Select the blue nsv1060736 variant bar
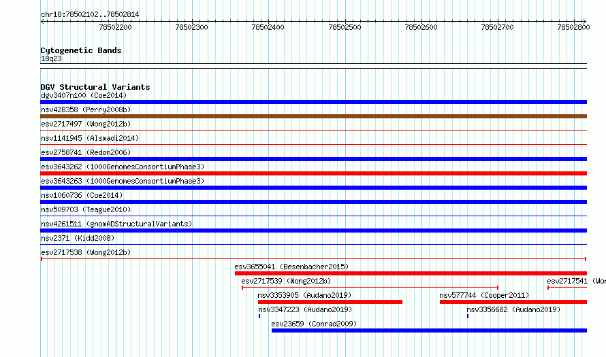 [x=313, y=202]
